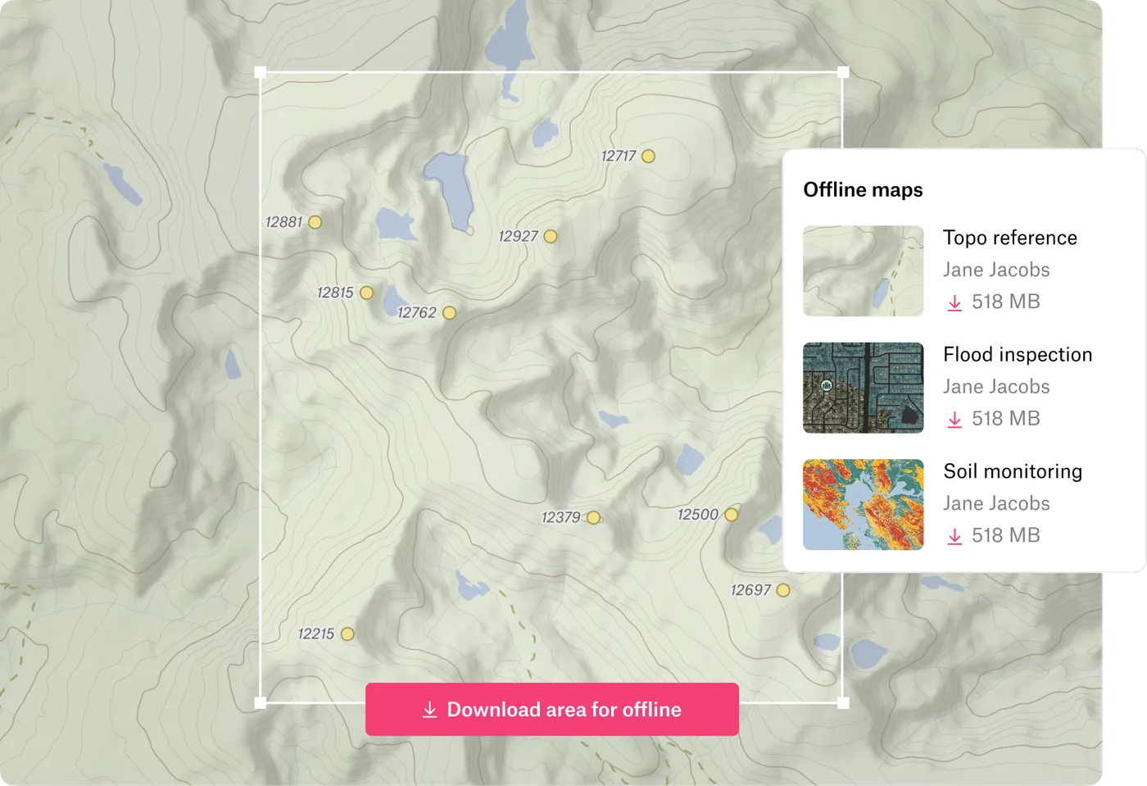
Task: Click the 12717 elevation label
Action: point(619,156)
